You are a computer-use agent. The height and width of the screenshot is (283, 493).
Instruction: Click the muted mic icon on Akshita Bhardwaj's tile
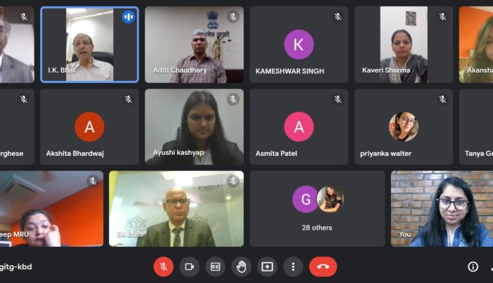click(128, 99)
